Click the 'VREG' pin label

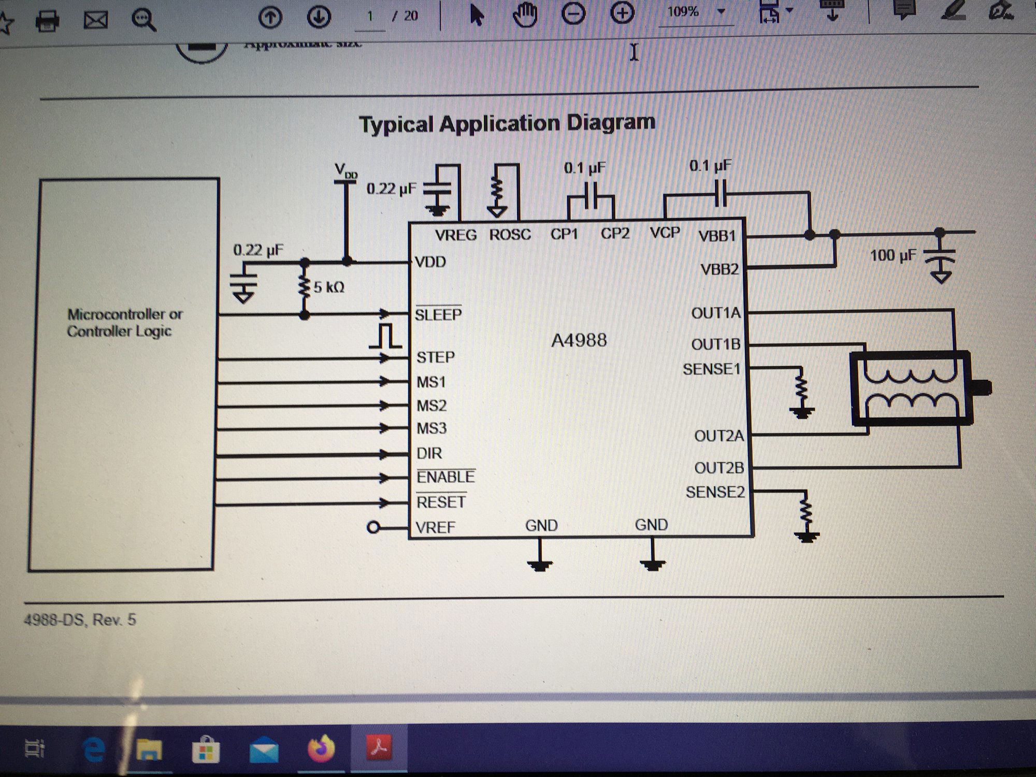[x=456, y=235]
